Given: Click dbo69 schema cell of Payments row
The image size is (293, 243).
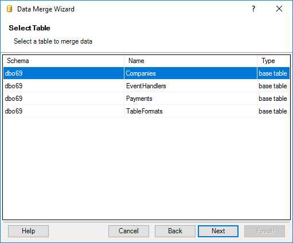Looking at the screenshot, I should tap(14, 99).
